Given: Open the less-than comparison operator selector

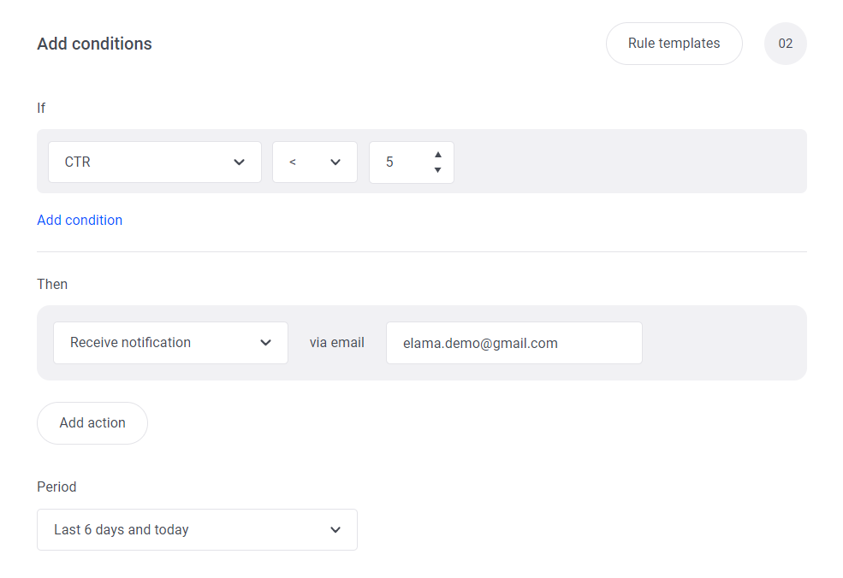Looking at the screenshot, I should tap(315, 162).
